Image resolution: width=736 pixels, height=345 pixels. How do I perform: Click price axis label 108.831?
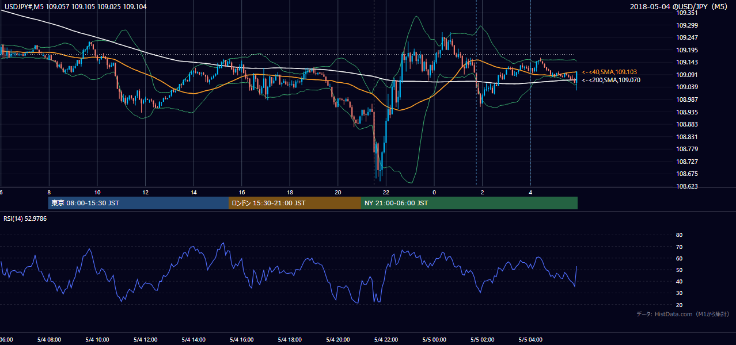[688, 137]
